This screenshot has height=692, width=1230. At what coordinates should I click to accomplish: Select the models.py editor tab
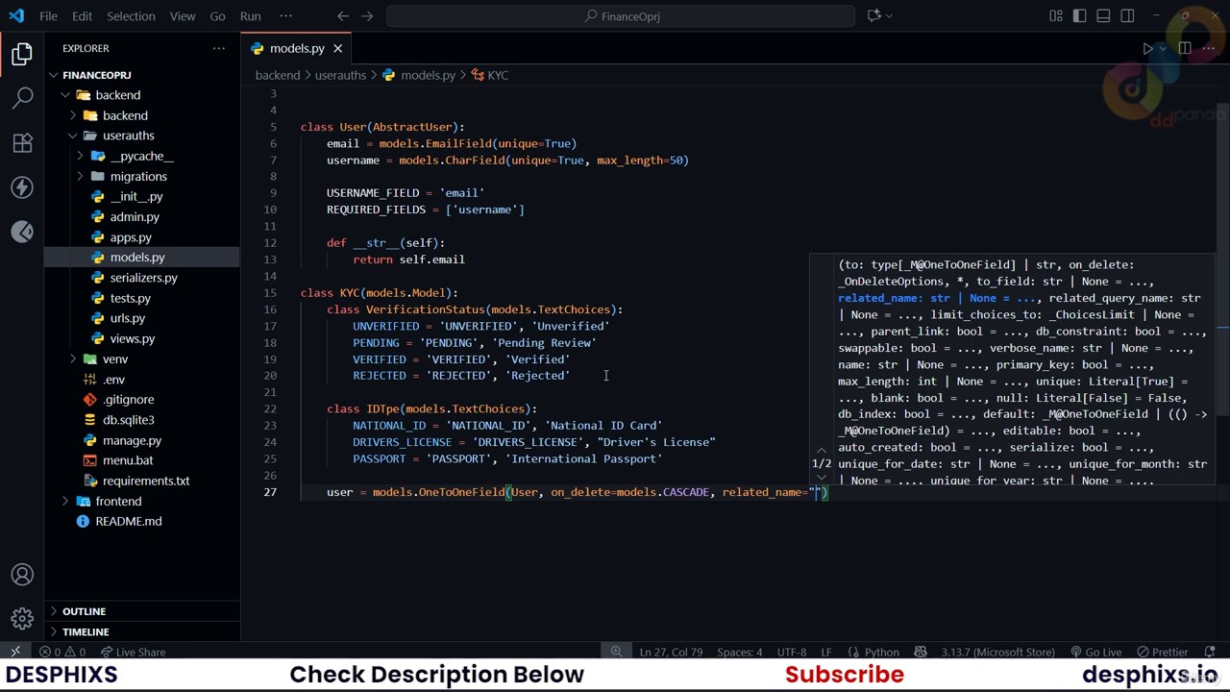pyautogui.click(x=296, y=48)
